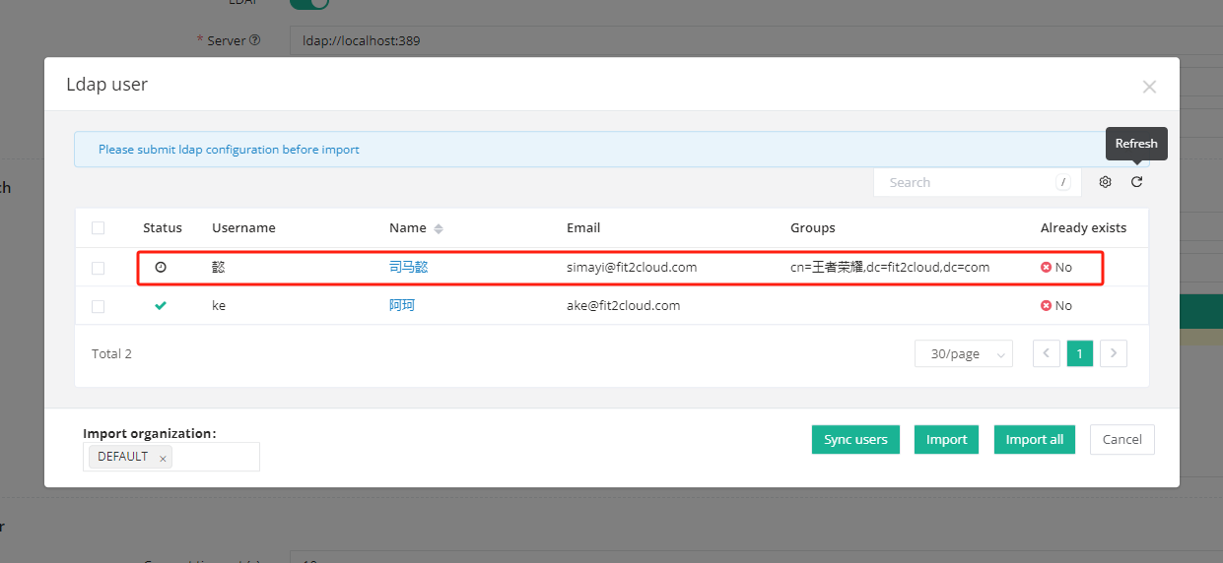Click the red No icon in ke row
Screen dimensions: 1223x563
tap(1046, 306)
